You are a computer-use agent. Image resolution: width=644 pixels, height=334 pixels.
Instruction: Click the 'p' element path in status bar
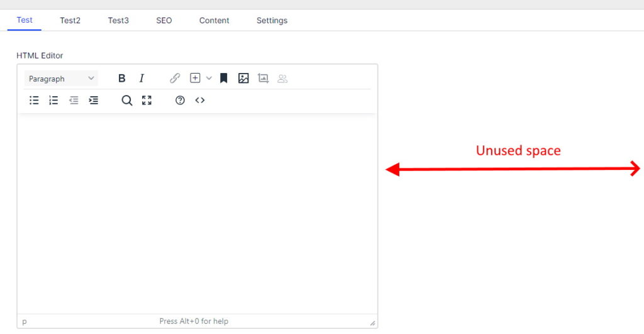25,321
